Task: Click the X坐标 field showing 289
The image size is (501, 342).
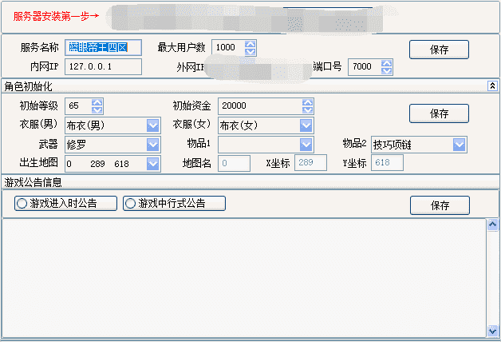Action: coord(310,162)
